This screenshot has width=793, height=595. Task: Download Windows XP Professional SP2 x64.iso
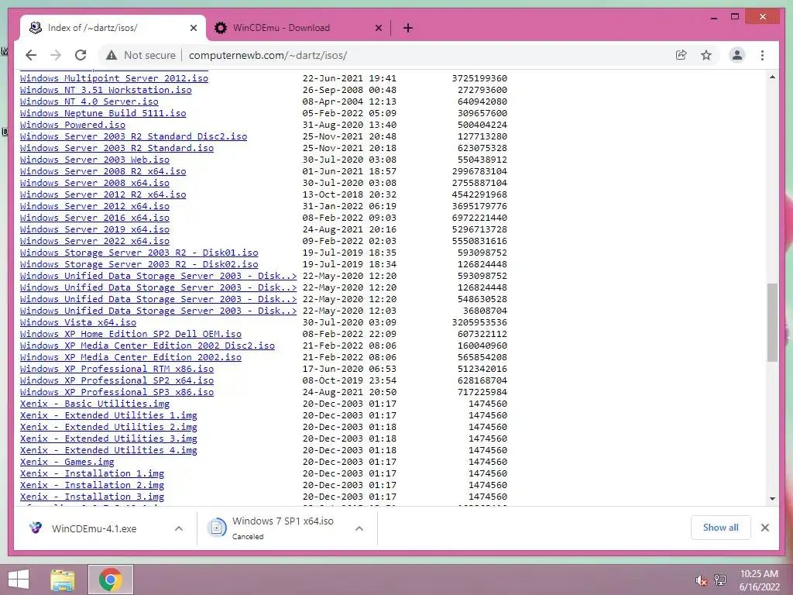click(117, 381)
